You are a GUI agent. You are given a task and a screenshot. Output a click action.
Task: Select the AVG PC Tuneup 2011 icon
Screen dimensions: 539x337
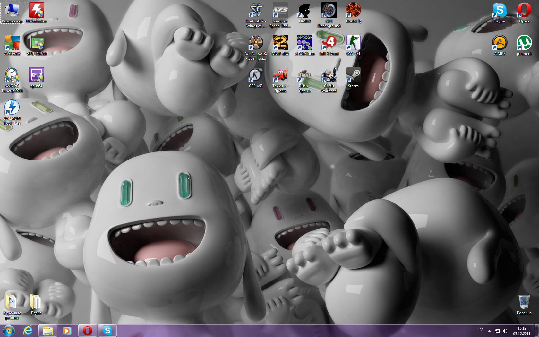(12, 80)
